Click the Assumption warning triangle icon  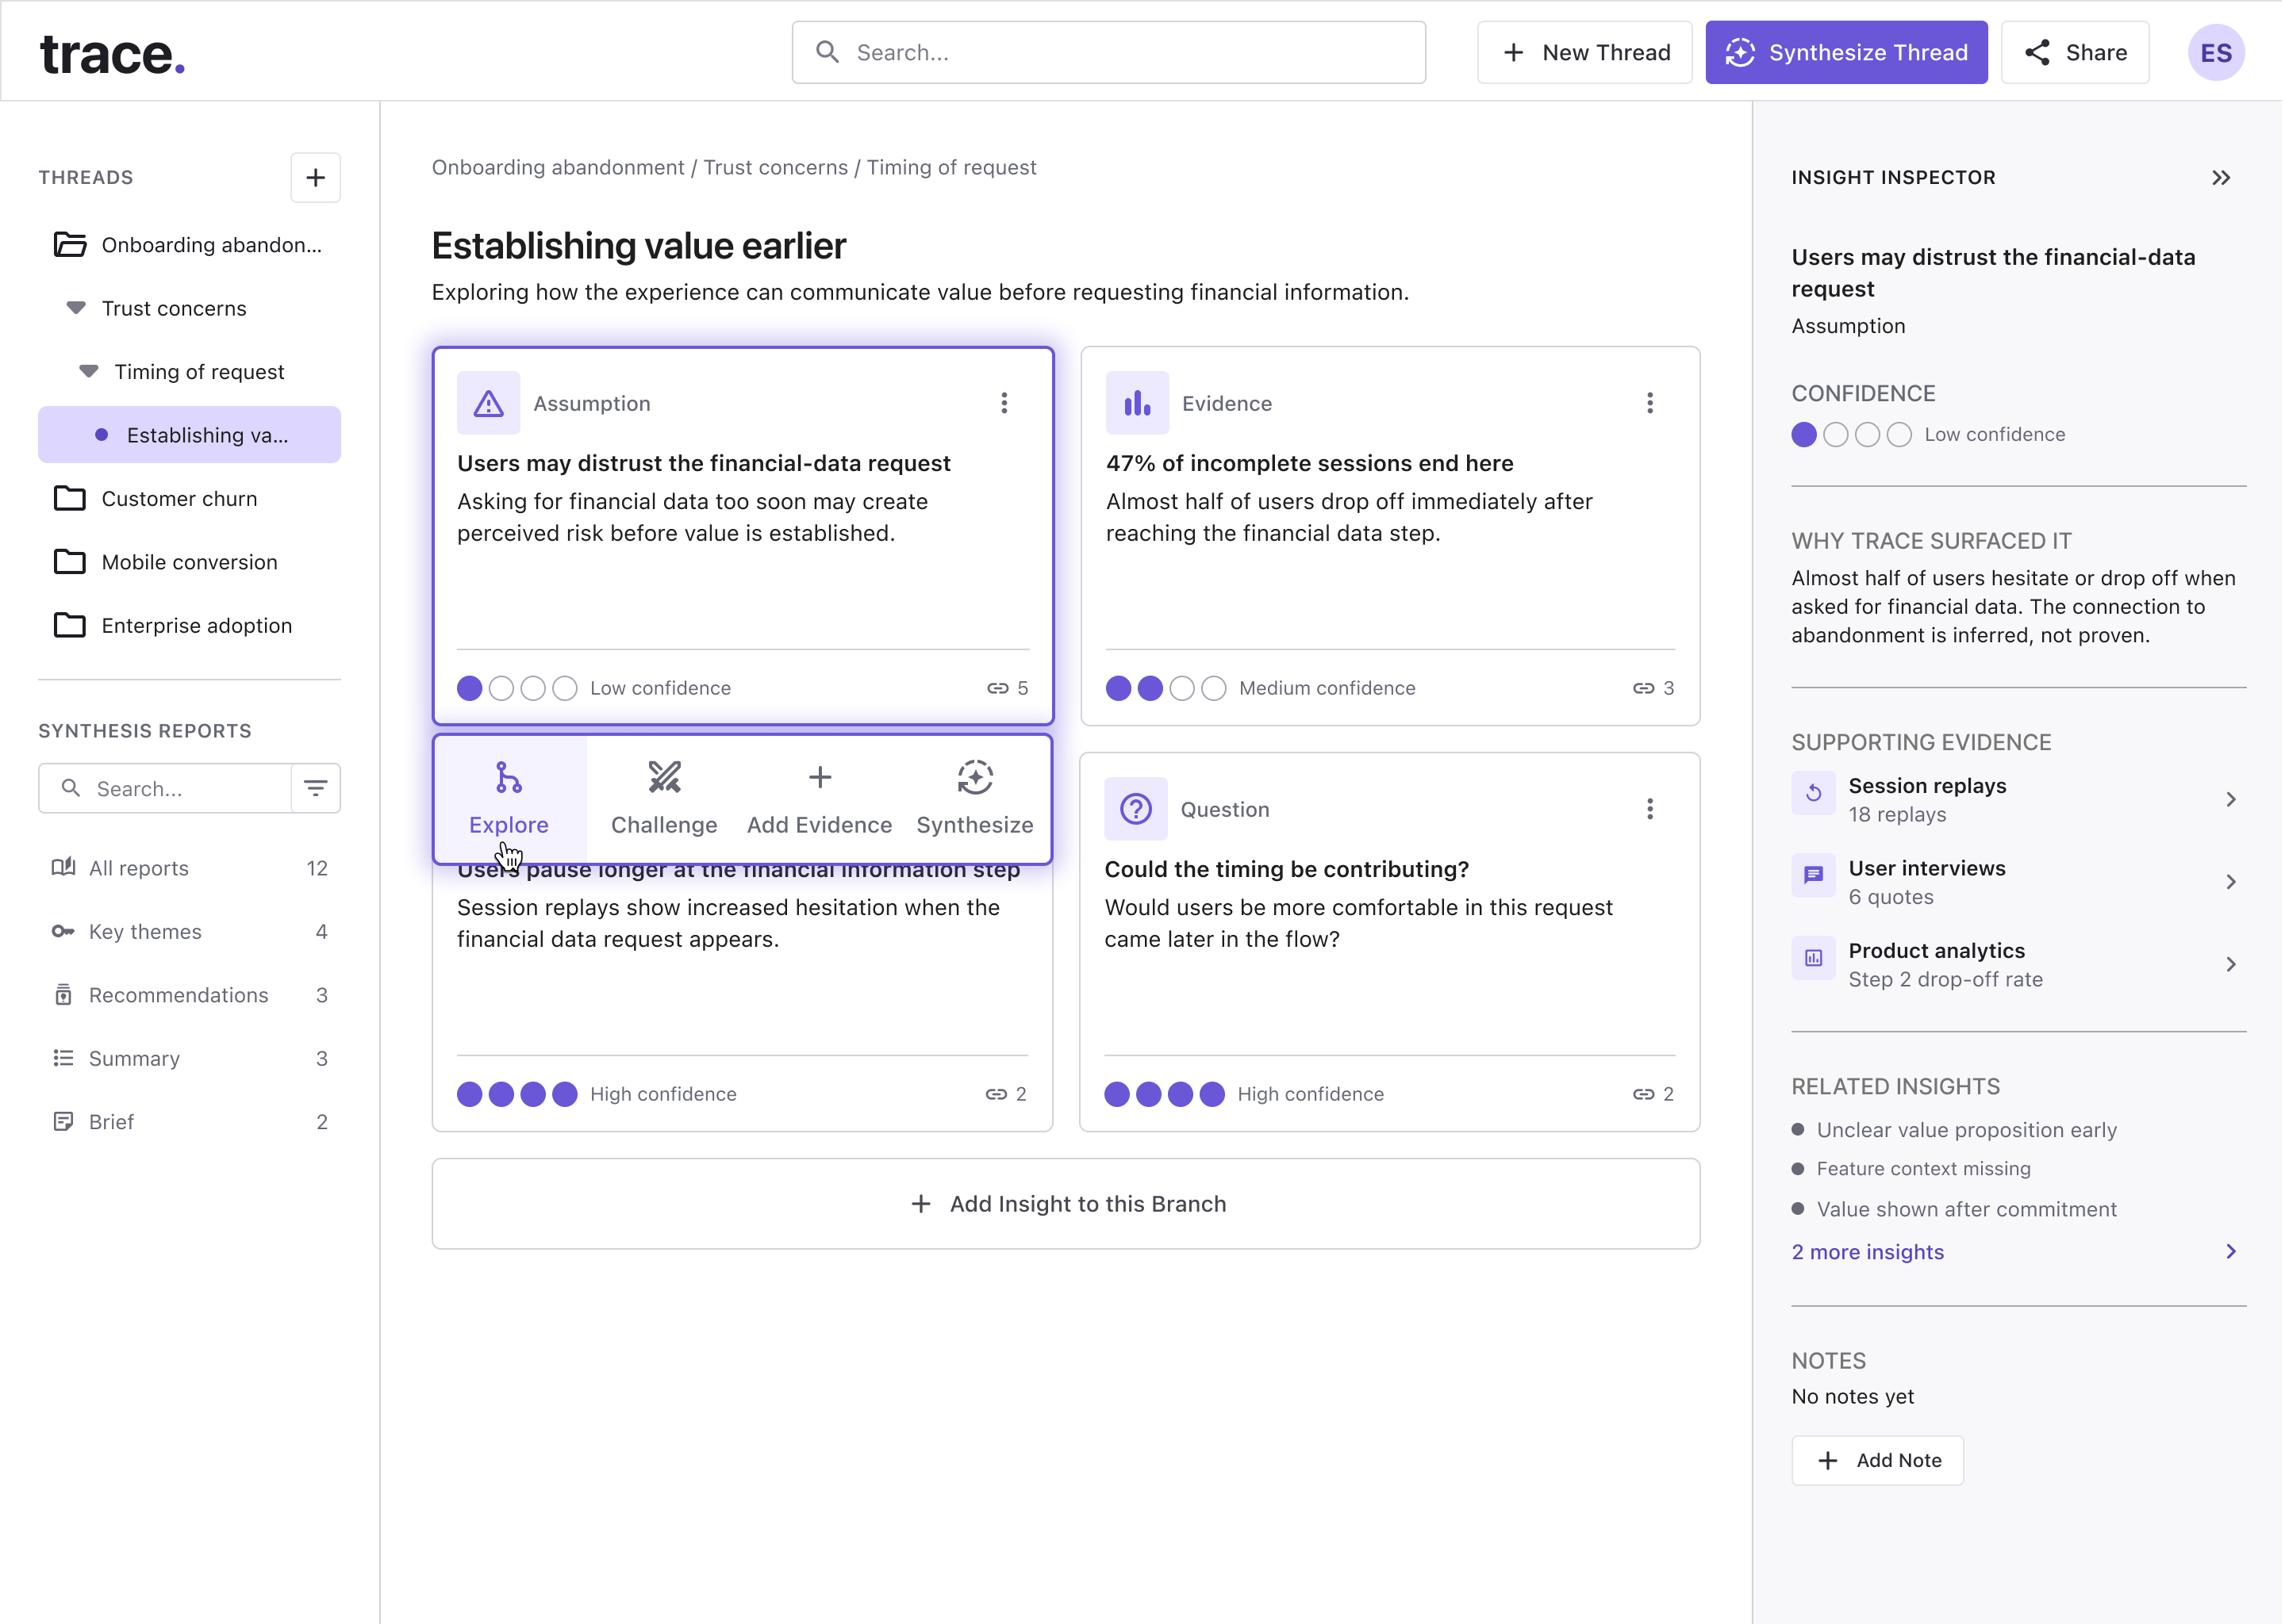(x=488, y=403)
